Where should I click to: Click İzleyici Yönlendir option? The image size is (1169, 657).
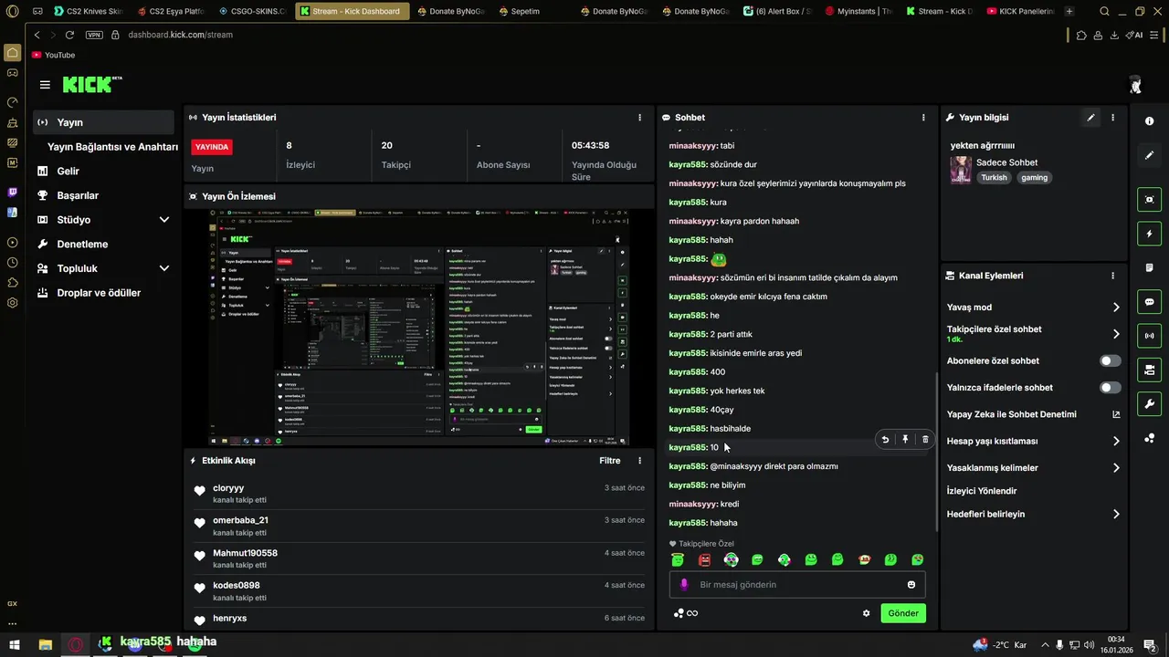pyautogui.click(x=982, y=491)
